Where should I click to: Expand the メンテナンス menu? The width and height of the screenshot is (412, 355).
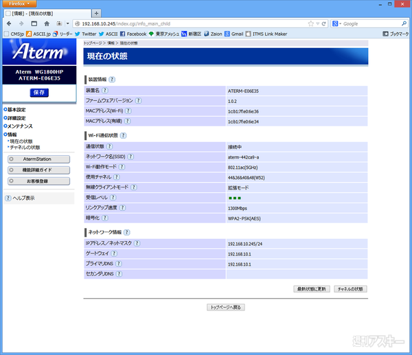click(18, 126)
